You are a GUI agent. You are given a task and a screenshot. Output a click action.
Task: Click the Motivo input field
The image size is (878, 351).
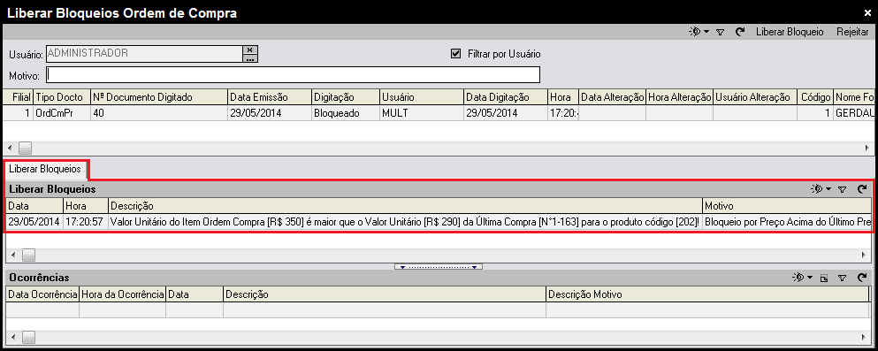click(x=293, y=74)
